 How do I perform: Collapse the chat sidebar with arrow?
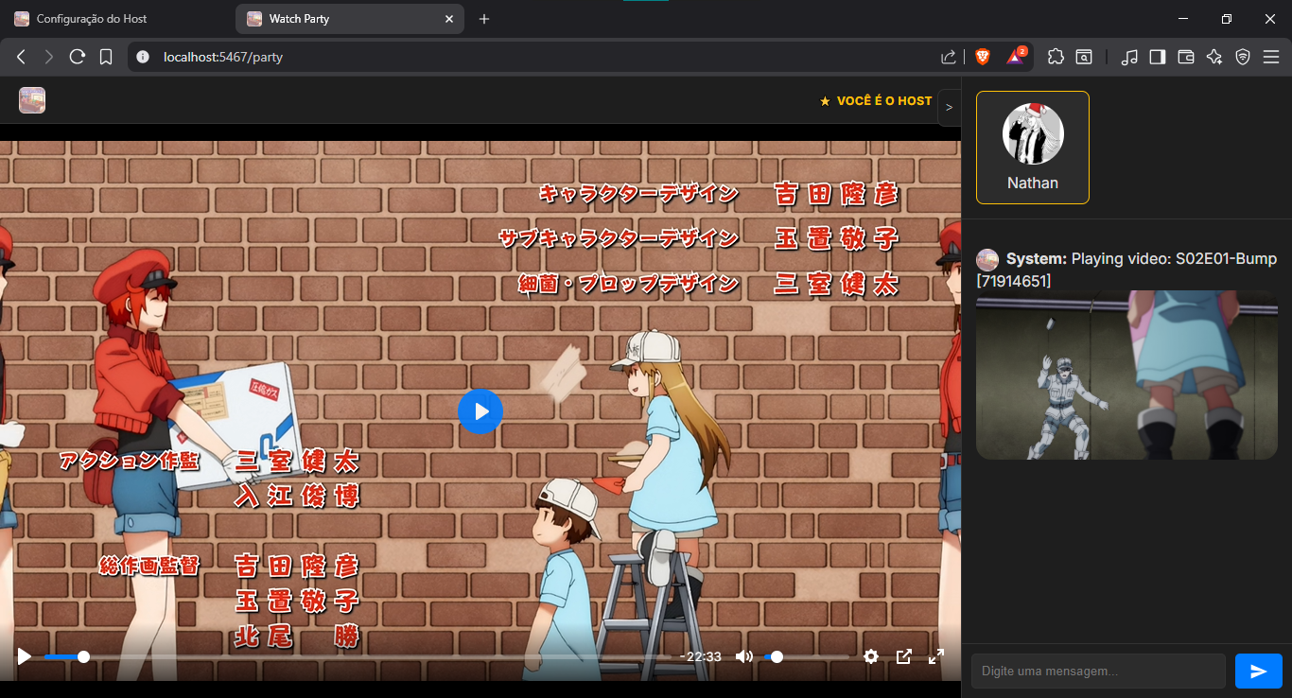coord(949,108)
